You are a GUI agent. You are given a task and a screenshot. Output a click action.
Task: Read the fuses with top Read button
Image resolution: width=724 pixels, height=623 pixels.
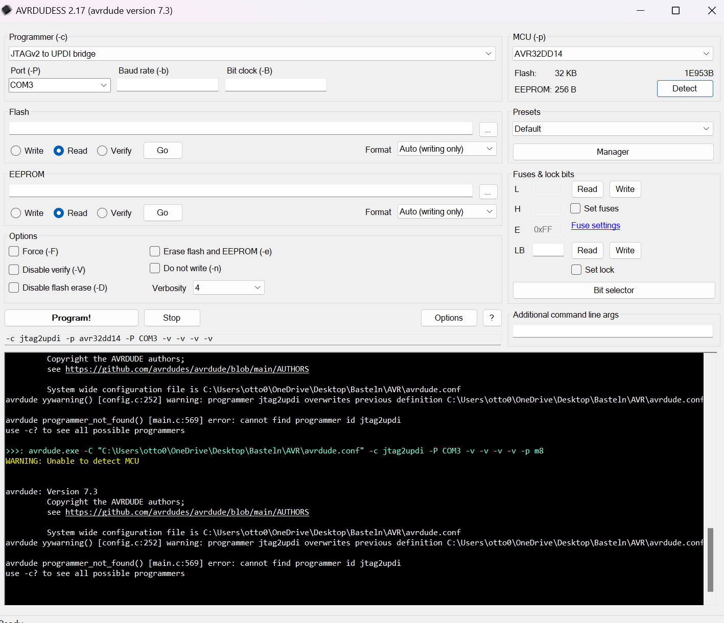tap(587, 189)
